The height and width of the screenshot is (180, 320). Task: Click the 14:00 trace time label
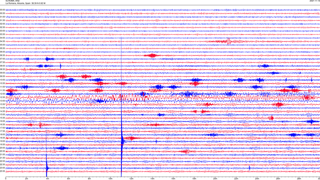(x=2, y=108)
